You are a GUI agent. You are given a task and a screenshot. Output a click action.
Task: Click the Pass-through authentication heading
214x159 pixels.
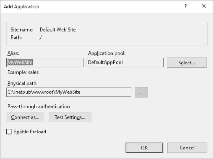coord(38,106)
